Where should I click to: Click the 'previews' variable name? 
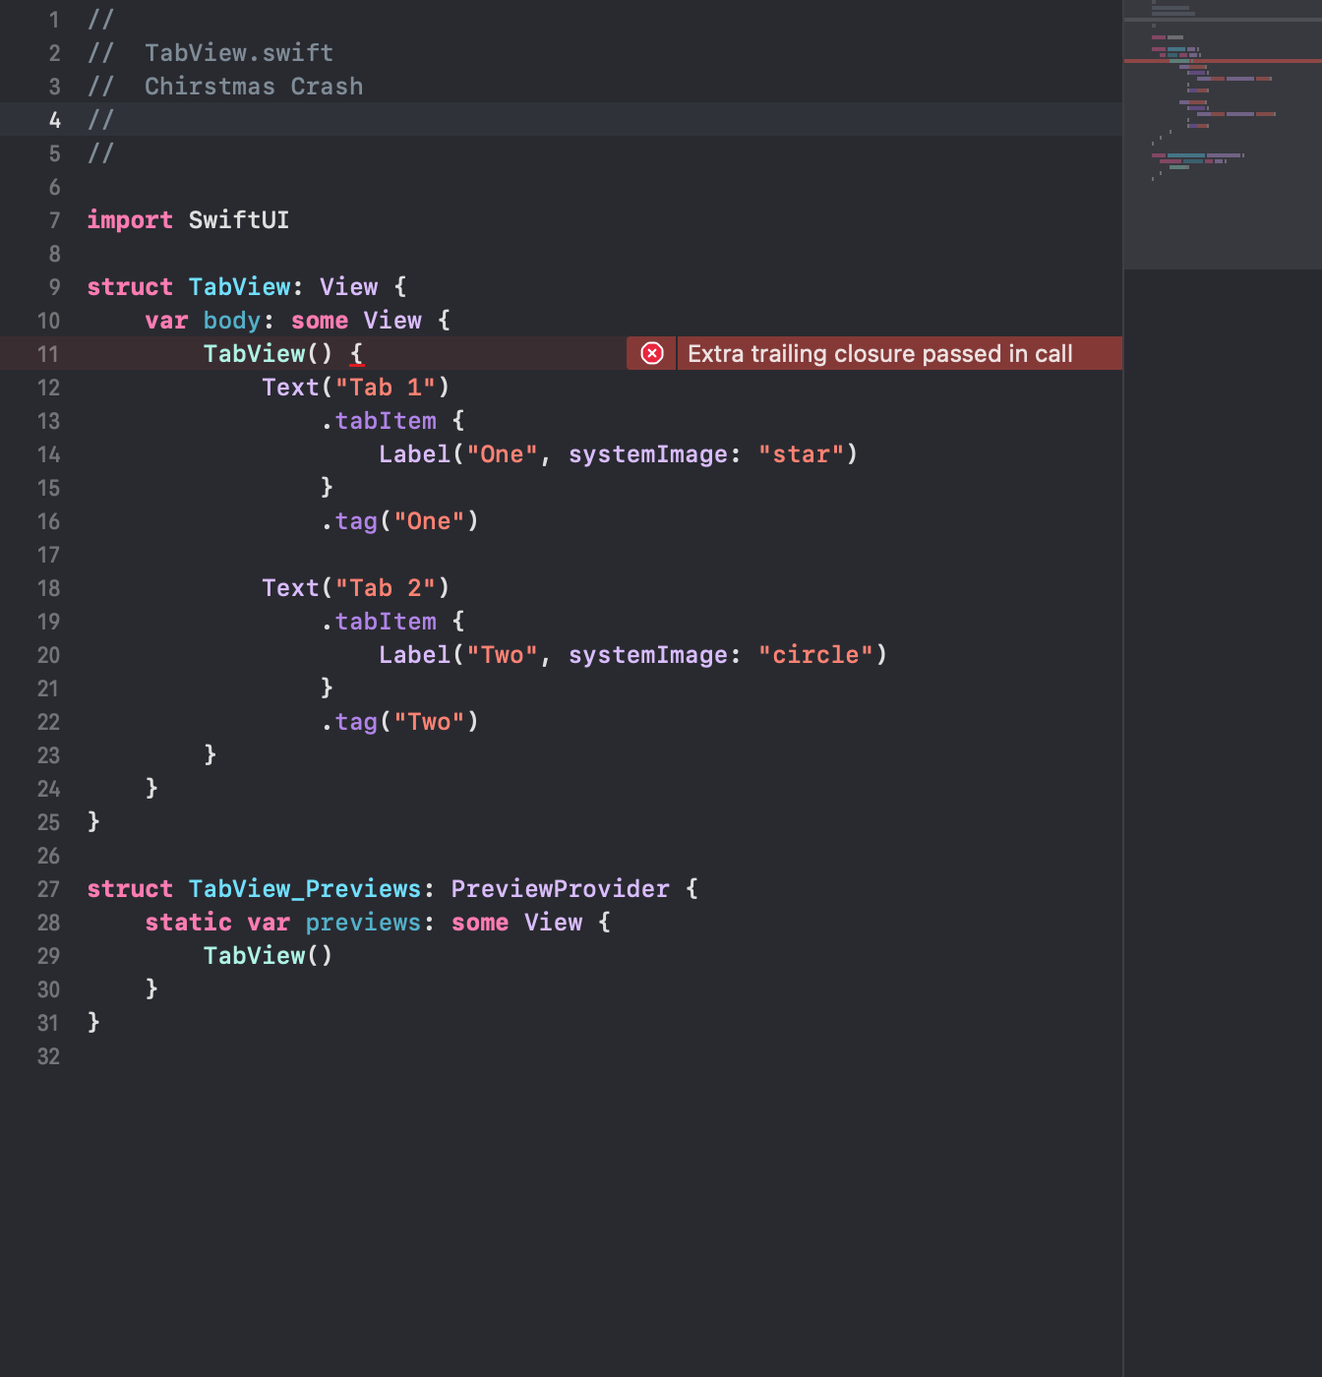pyautogui.click(x=363, y=923)
